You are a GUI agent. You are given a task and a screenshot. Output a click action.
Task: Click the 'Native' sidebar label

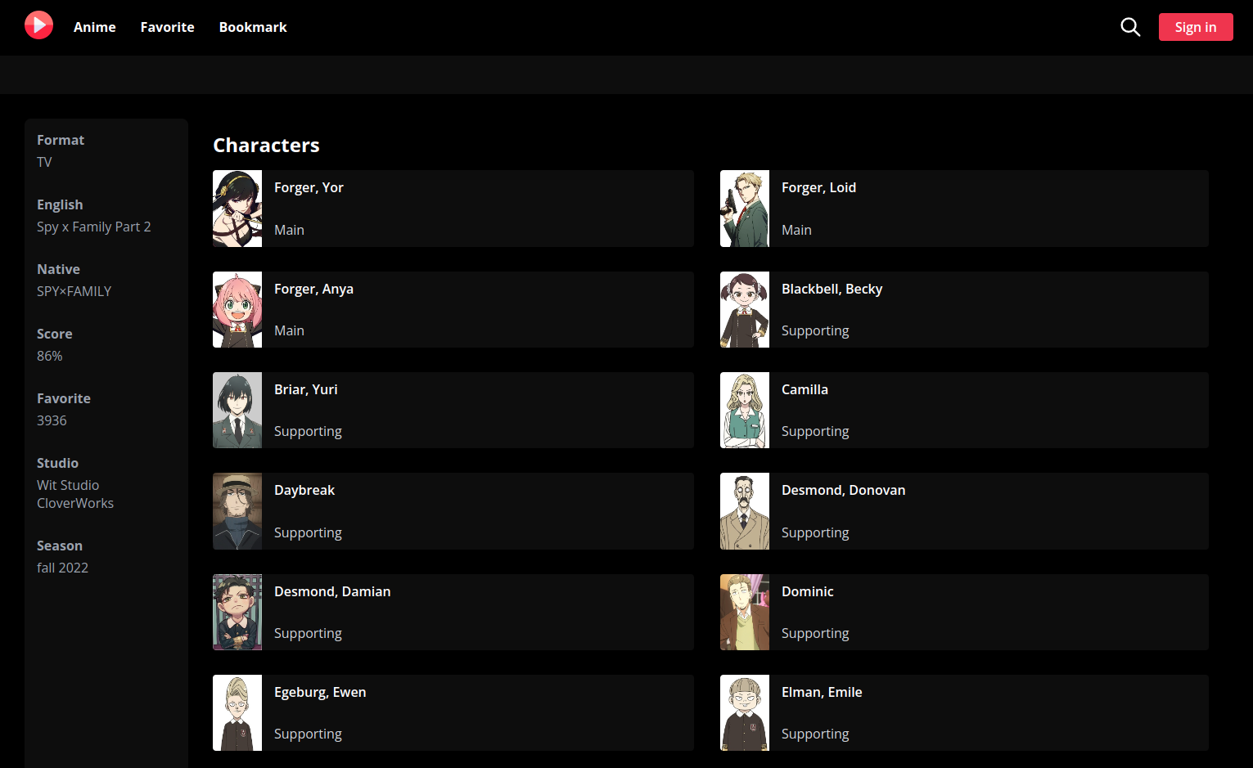[x=58, y=269]
